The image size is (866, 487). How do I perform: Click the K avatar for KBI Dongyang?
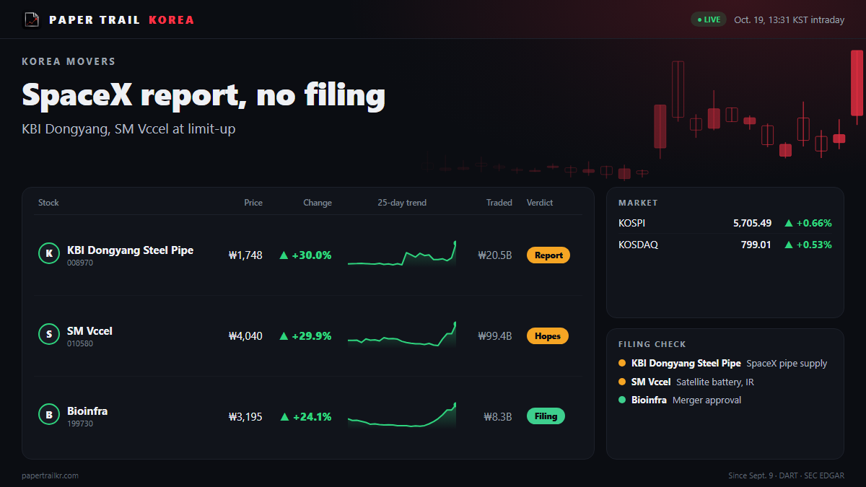tap(48, 254)
